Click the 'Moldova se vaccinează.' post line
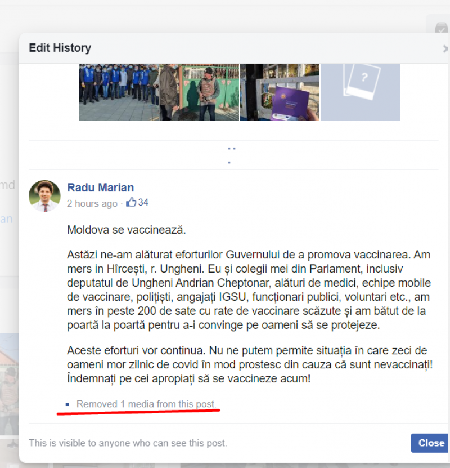This screenshot has height=468, width=450. [126, 230]
